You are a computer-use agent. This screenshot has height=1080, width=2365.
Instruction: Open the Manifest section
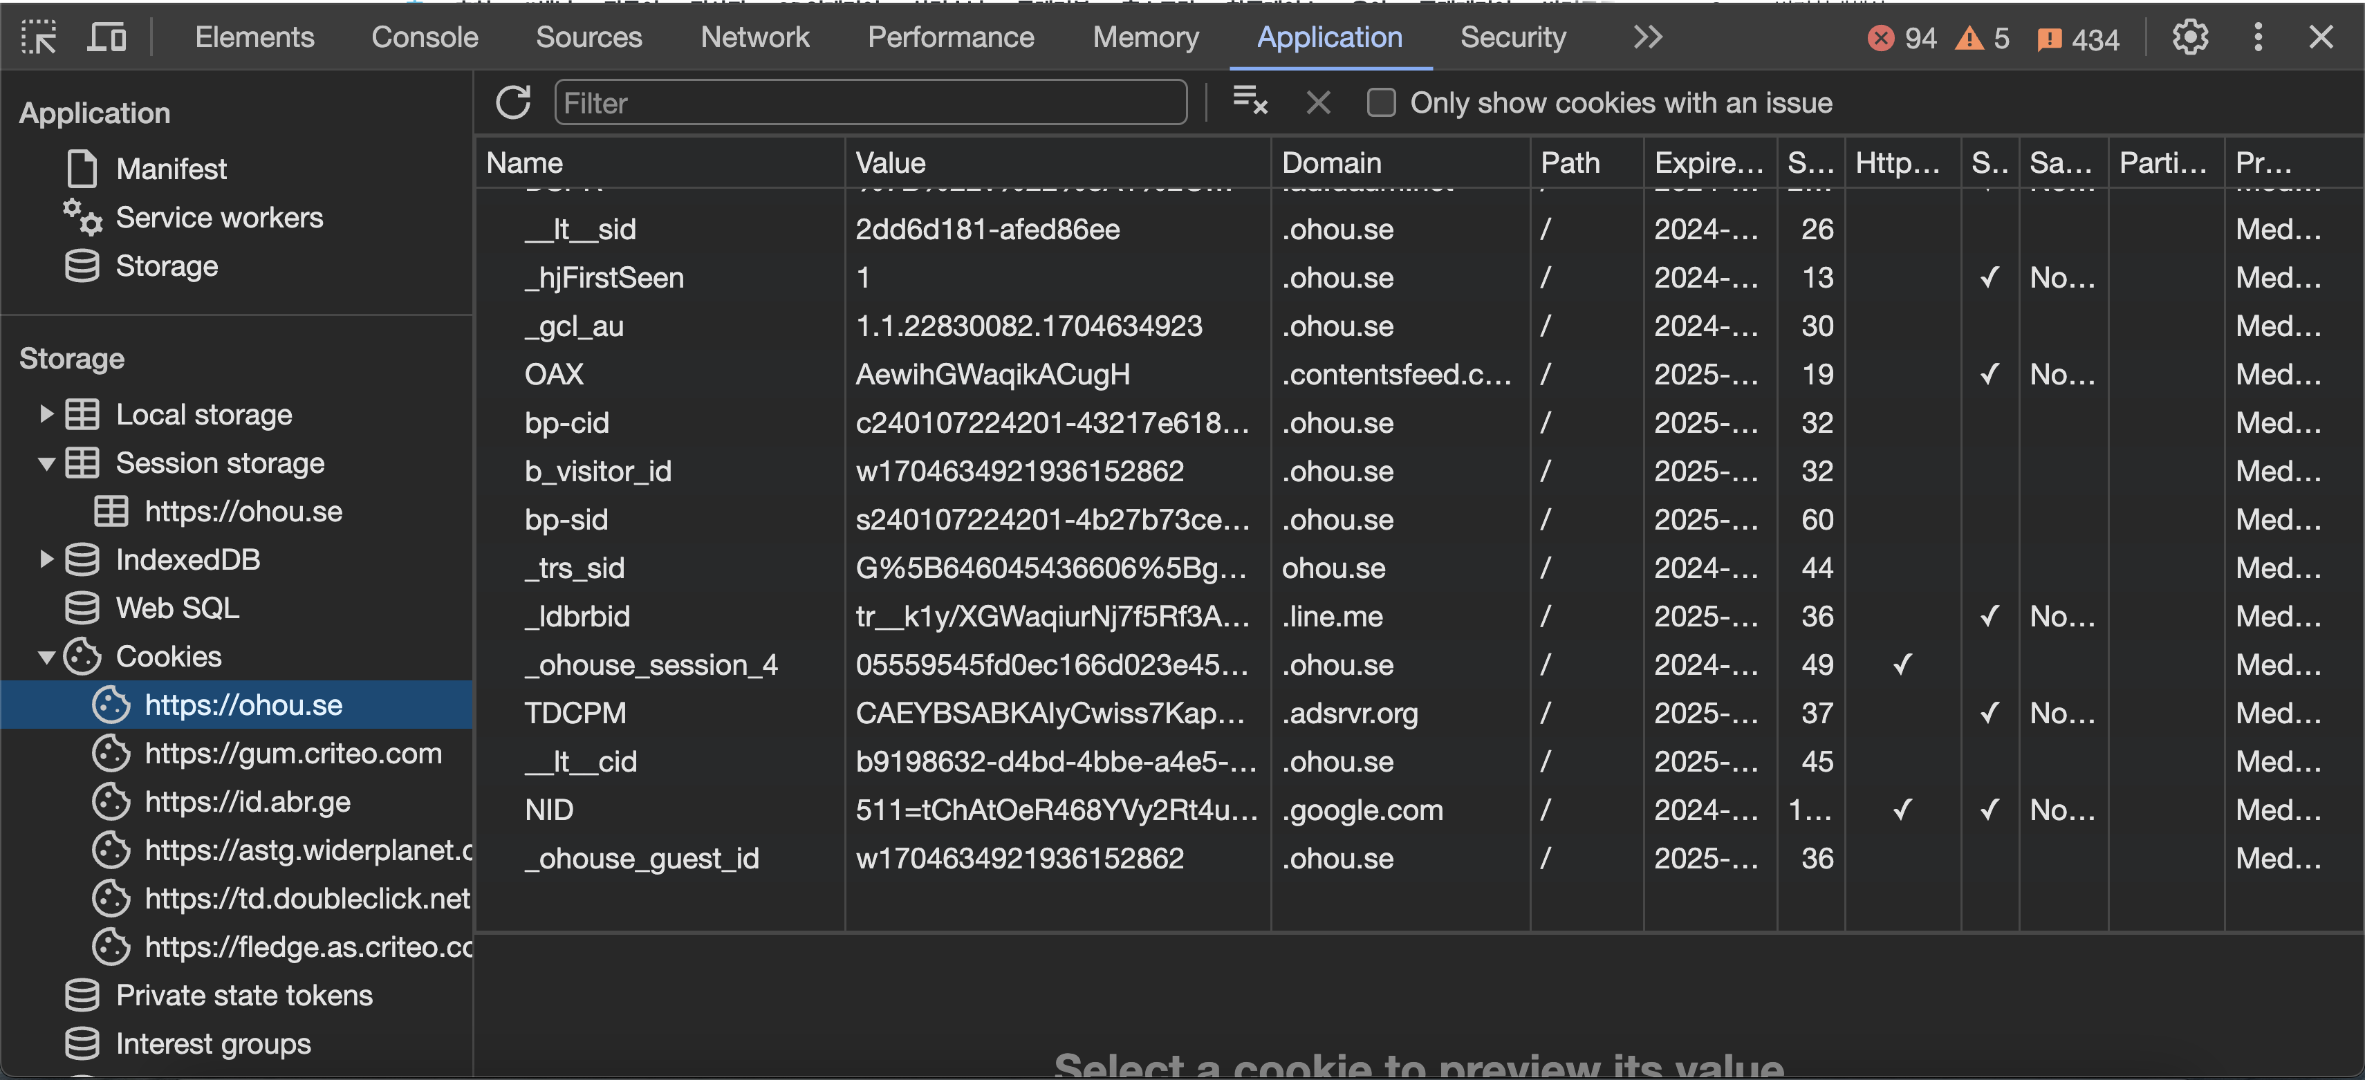171,169
